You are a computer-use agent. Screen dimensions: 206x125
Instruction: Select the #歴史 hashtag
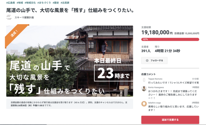[x=56, y=3]
